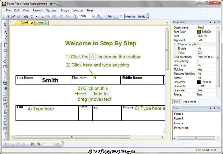
Task: Toggle the grid display icon
Action: tap(104, 17)
